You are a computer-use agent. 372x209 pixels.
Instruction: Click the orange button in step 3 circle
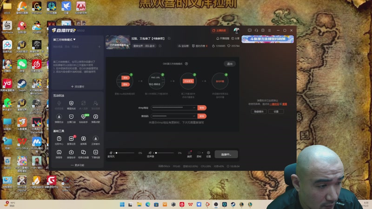pos(188,81)
